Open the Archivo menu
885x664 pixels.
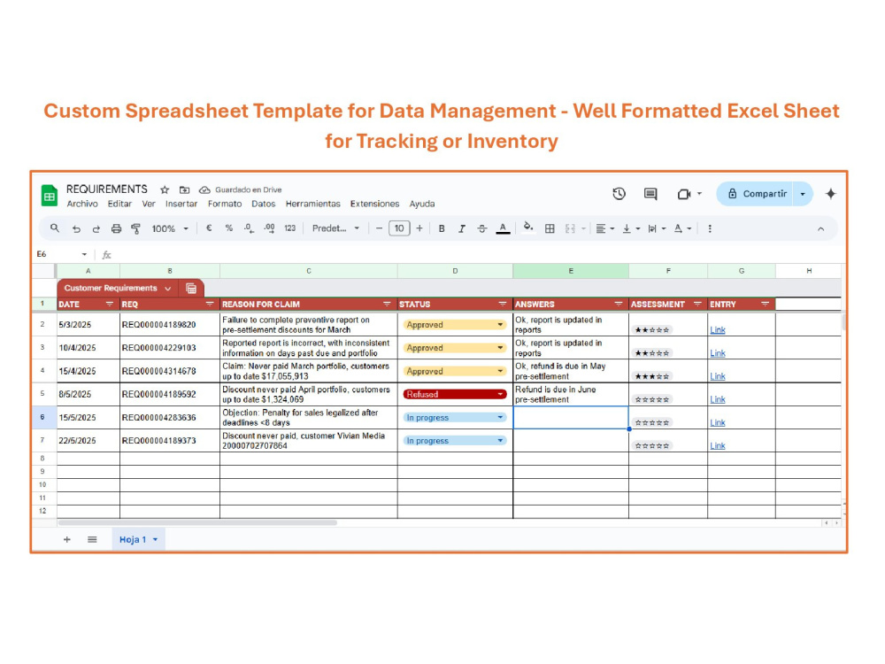pos(82,204)
